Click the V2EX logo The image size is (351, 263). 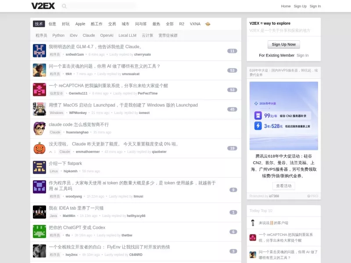pos(43,6)
